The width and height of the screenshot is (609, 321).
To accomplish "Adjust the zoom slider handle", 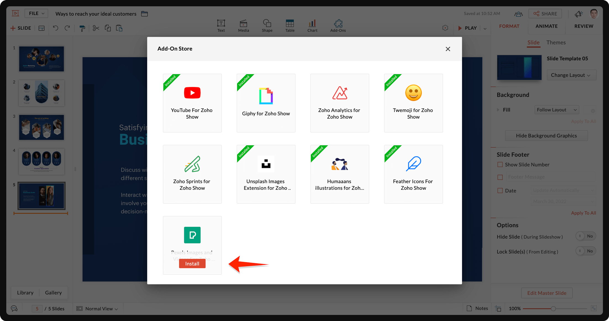I will pyautogui.click(x=553, y=309).
